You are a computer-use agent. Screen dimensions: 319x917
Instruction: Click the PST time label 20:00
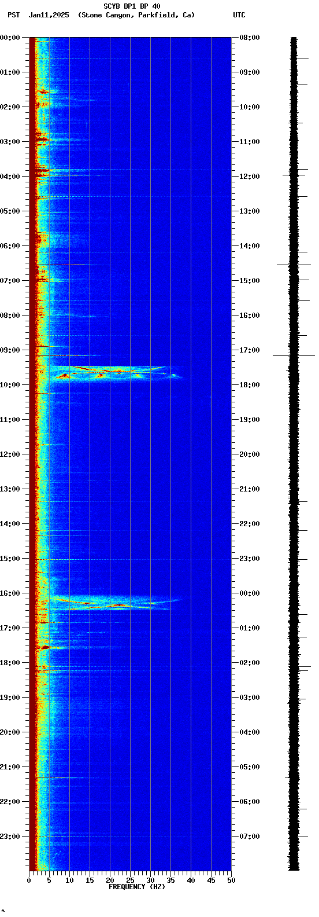[x=10, y=732]
